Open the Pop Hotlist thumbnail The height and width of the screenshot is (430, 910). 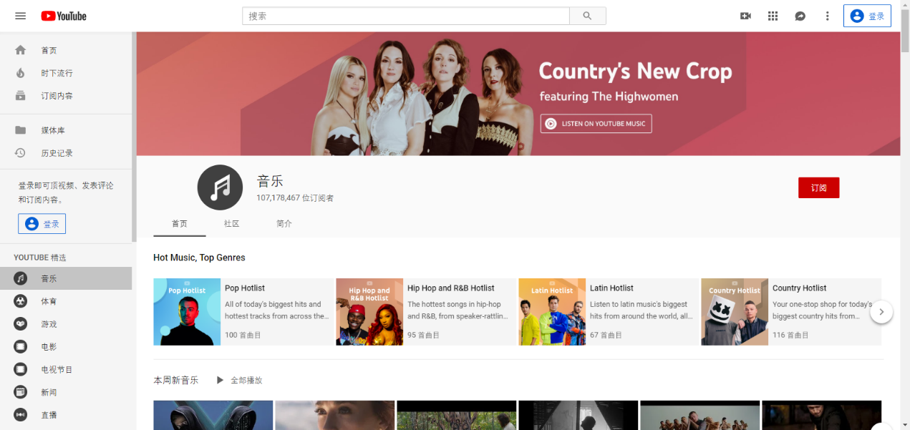click(187, 312)
